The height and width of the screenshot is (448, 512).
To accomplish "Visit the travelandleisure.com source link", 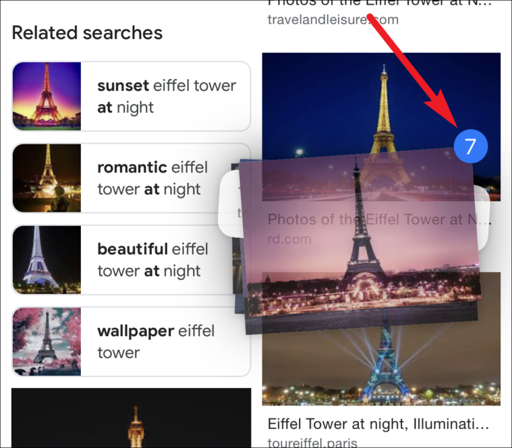I will tap(333, 20).
